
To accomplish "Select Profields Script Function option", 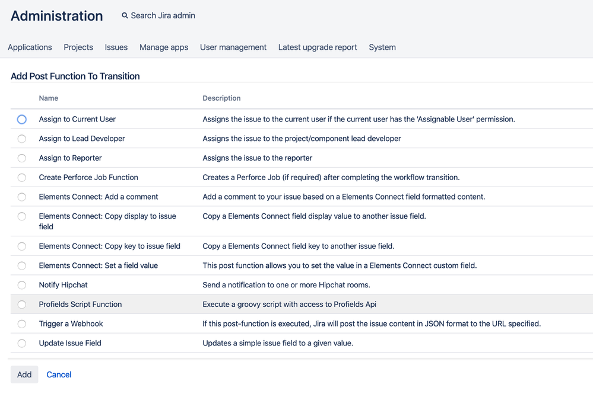I will (x=21, y=304).
